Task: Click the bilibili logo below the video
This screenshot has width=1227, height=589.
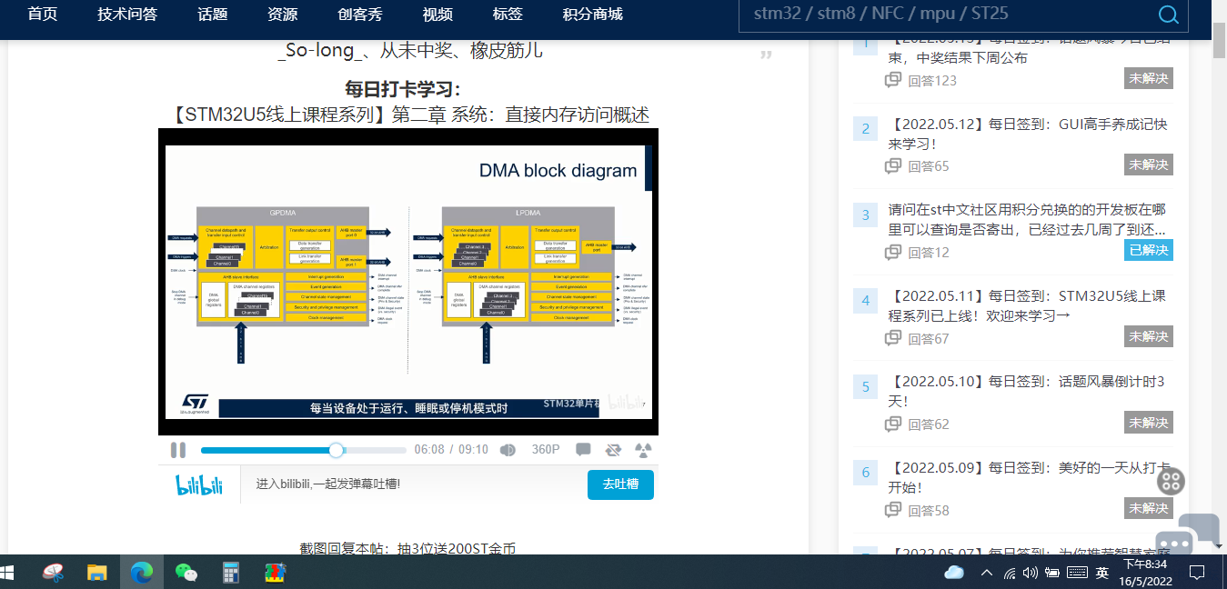Action: click(x=199, y=484)
